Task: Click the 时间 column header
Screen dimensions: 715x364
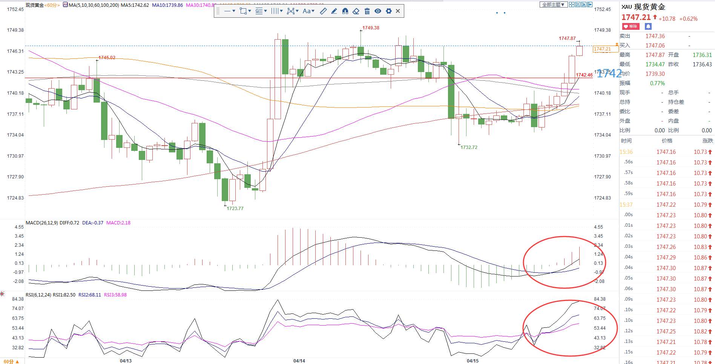Action: 626,141
